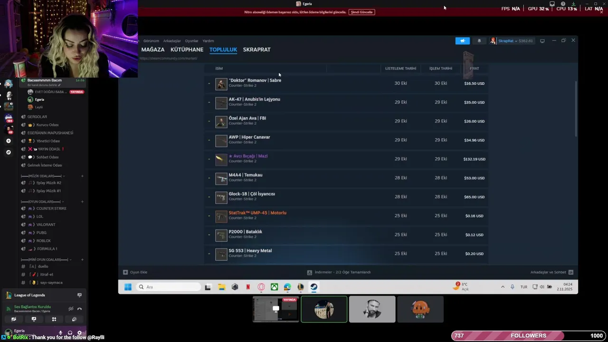Open AWP | Hiper Canavar item

coord(249,137)
